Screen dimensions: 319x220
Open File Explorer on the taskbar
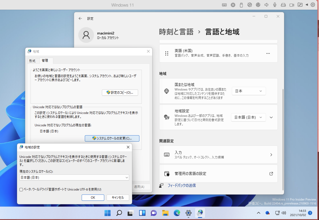point(165,213)
